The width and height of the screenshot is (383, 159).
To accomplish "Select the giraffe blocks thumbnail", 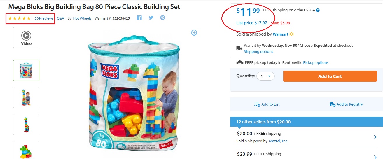I will coord(26,125).
